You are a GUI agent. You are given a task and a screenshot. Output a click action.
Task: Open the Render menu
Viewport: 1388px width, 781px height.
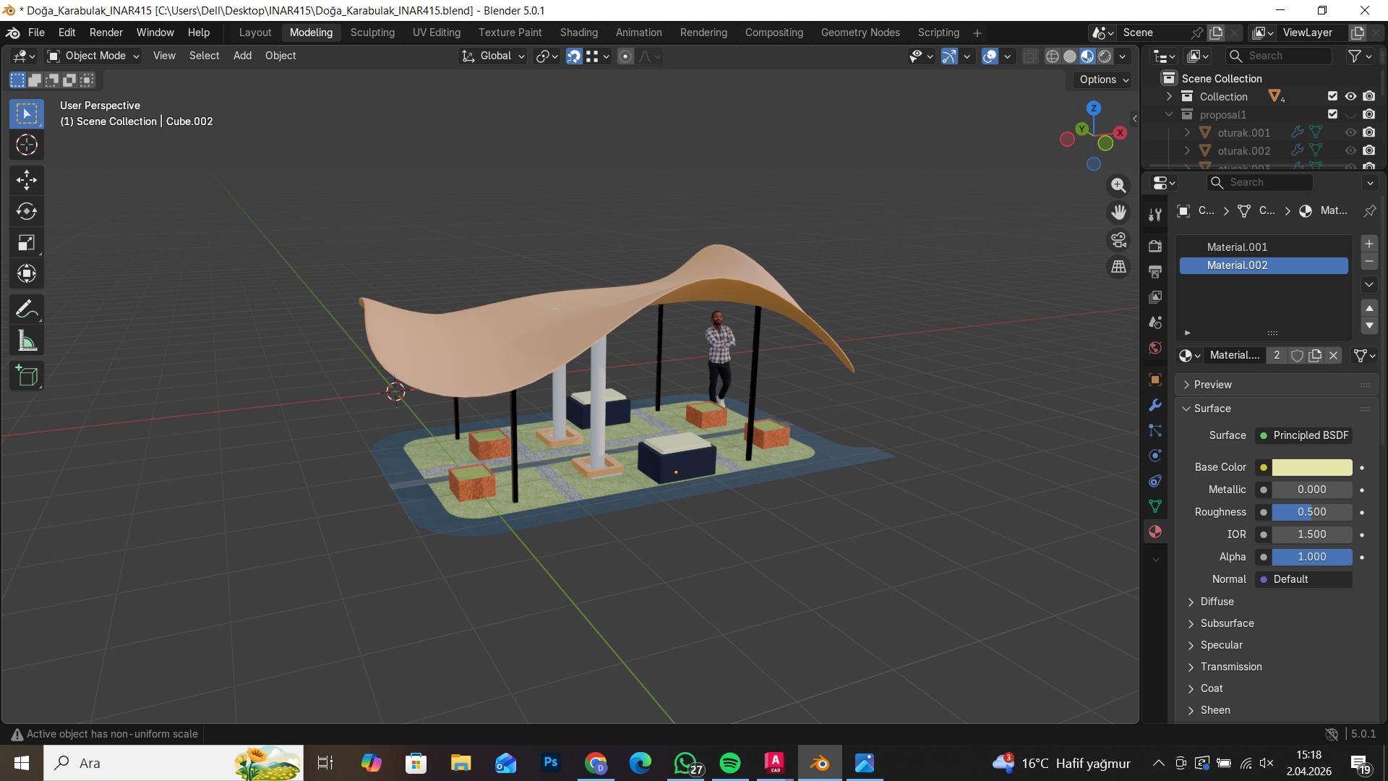pyautogui.click(x=106, y=33)
